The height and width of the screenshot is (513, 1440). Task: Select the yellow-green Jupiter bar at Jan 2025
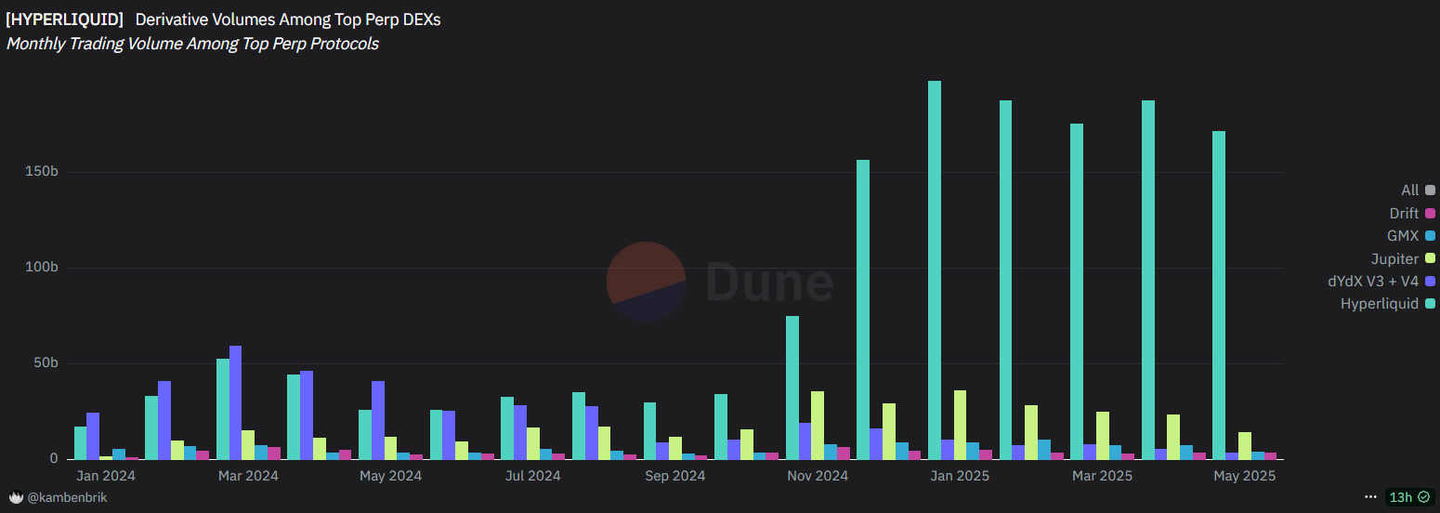coord(960,425)
